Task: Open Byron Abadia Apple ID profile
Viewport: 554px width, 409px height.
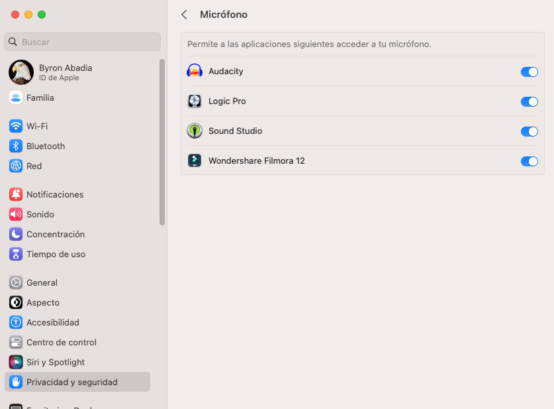Action: 65,72
